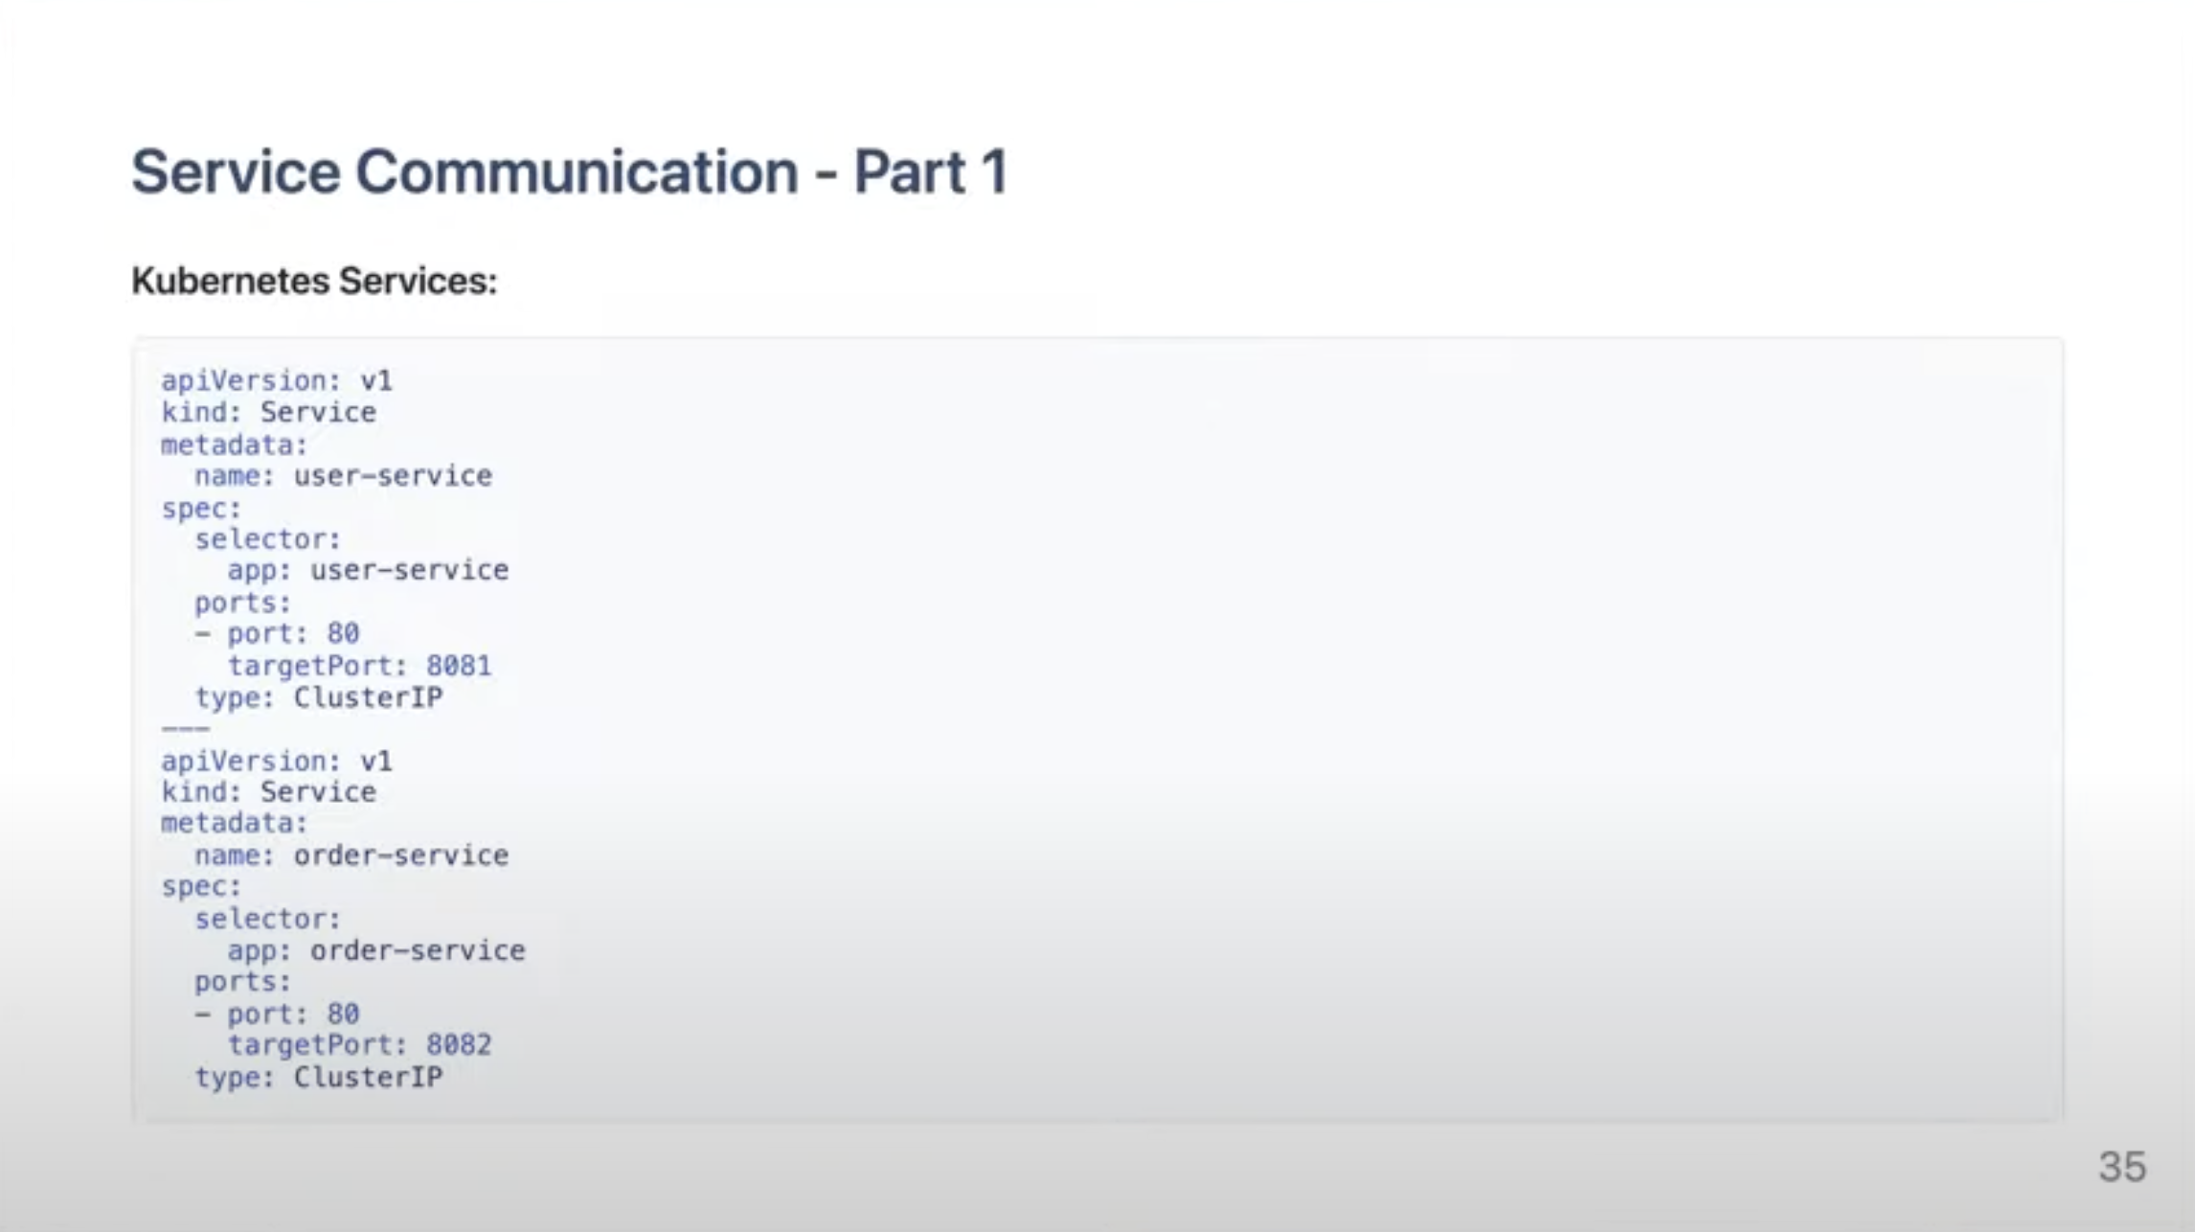Image resolution: width=2195 pixels, height=1232 pixels.
Task: Select the app: user-service line
Action: coord(368,570)
